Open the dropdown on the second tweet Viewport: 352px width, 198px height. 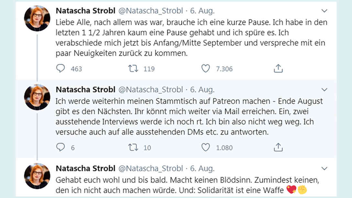pyautogui.click(x=324, y=90)
